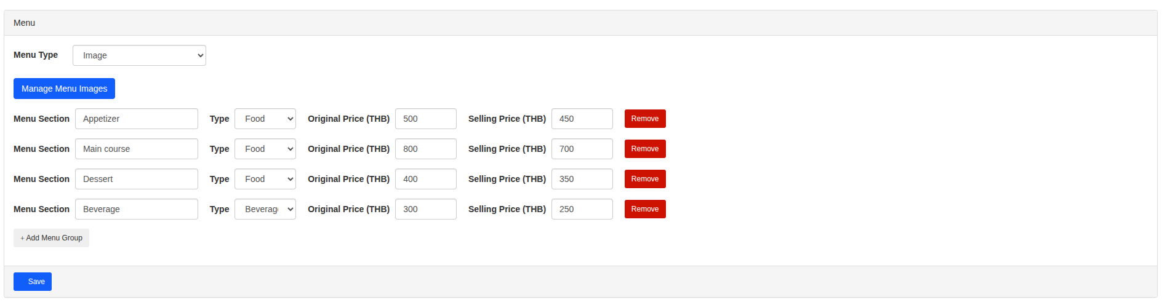
Task: Remove the Dessert menu section
Action: pyautogui.click(x=645, y=179)
